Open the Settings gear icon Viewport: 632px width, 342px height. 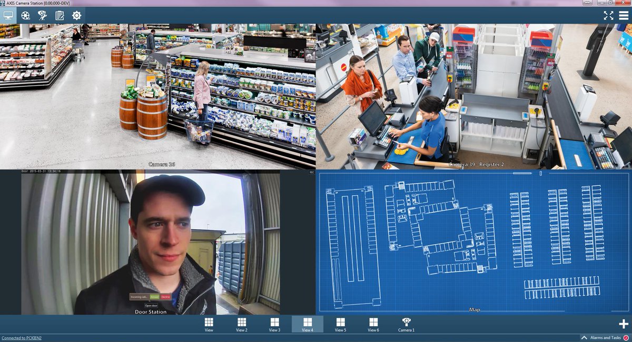coord(76,15)
